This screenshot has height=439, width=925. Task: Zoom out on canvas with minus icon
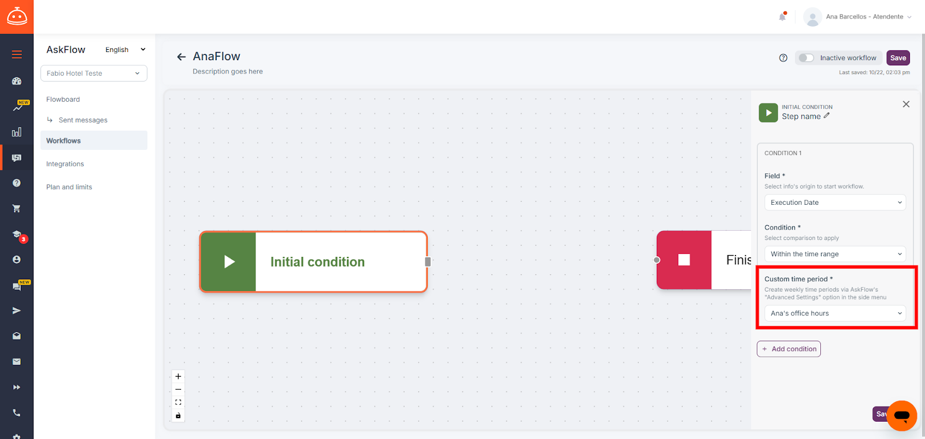(178, 390)
